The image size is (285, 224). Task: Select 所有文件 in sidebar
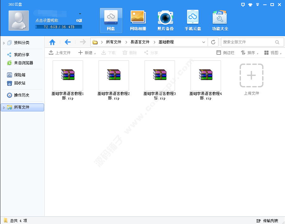(x=23, y=107)
